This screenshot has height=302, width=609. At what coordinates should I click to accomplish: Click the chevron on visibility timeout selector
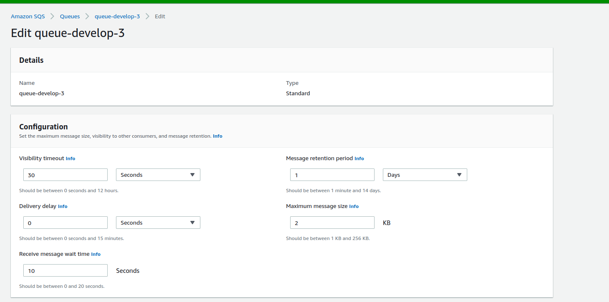click(193, 175)
